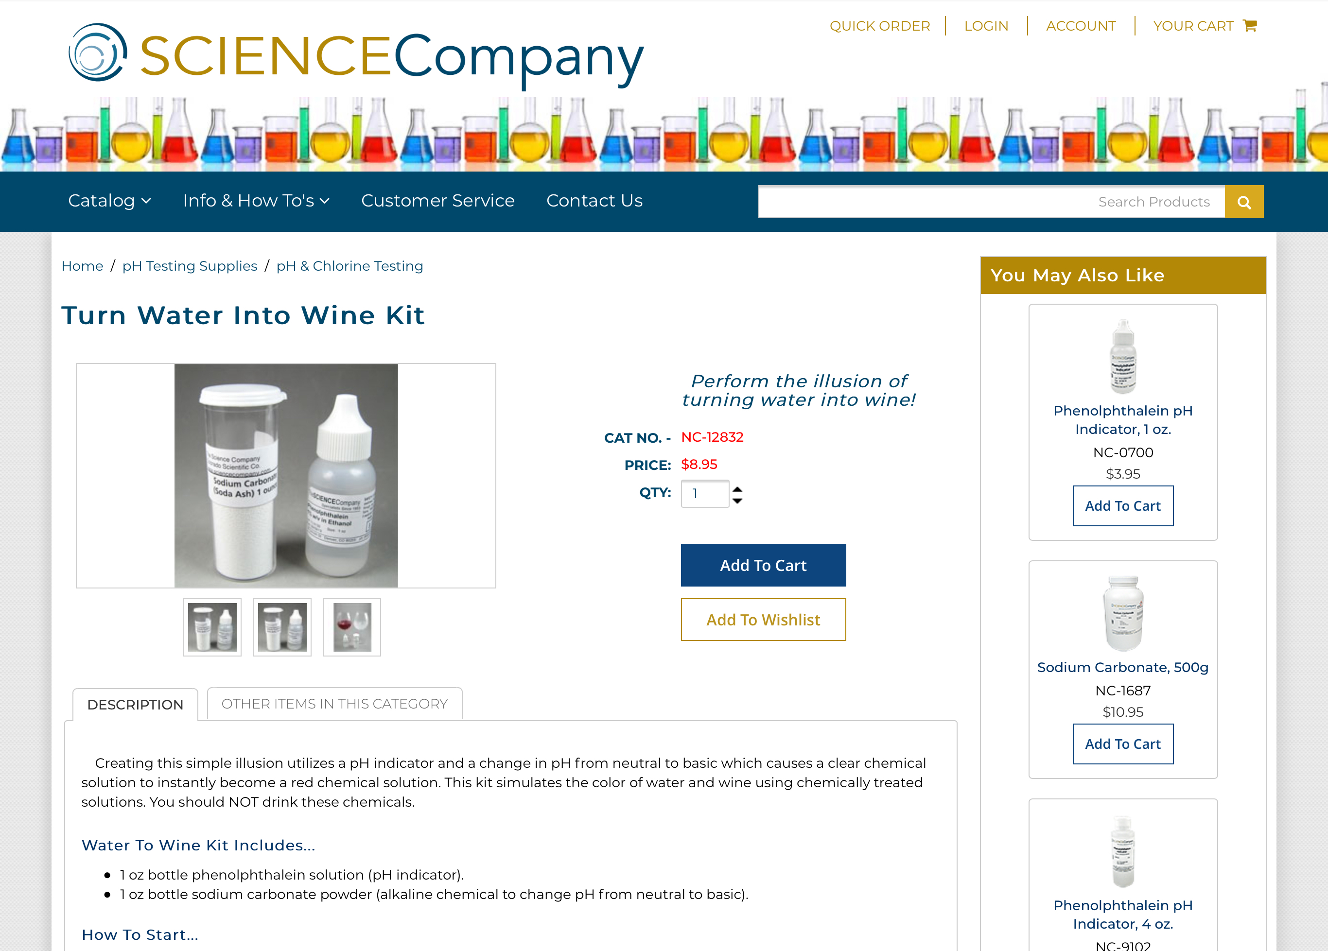Open the pH Testing Supplies breadcrumb link
The image size is (1328, 951).
pos(190,266)
